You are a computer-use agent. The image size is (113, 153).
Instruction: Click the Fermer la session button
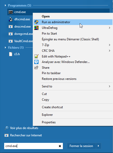[x=82, y=146]
